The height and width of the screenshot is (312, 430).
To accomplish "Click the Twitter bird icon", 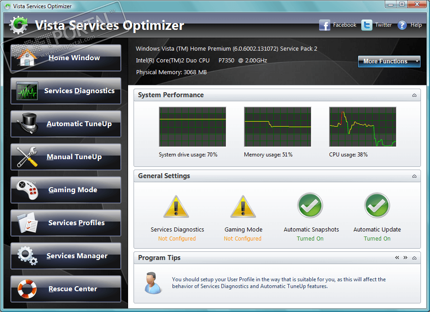I will pyautogui.click(x=367, y=25).
